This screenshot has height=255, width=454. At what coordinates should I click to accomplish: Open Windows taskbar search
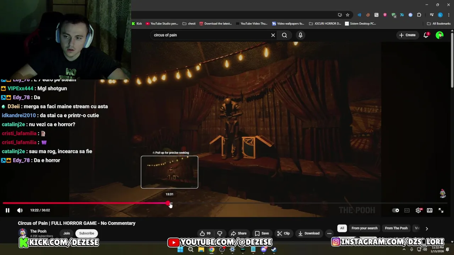[191, 250]
